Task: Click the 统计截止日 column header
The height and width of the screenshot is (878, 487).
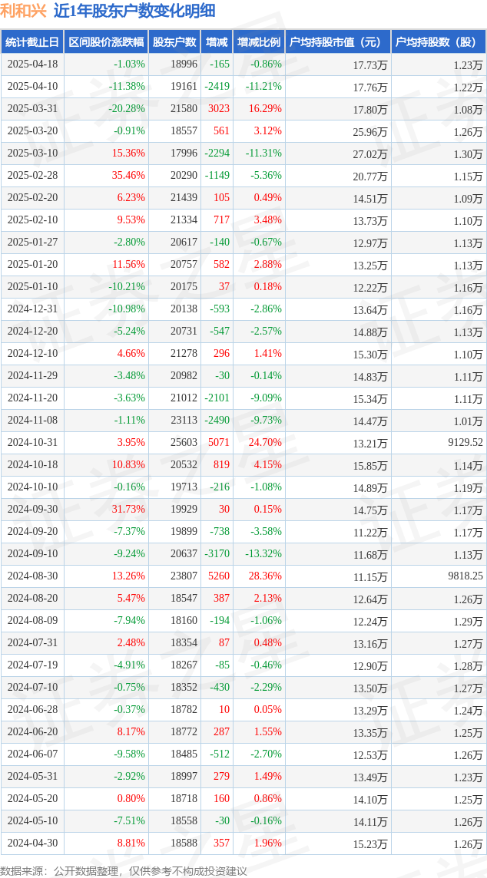Action: coord(32,42)
